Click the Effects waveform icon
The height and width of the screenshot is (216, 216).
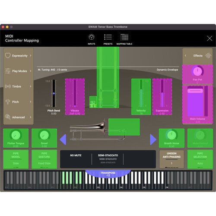click(x=208, y=56)
